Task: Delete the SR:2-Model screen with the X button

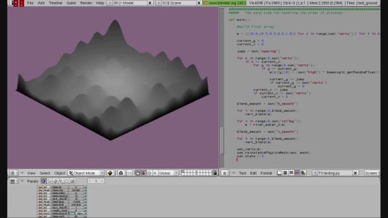Action: click(150, 3)
